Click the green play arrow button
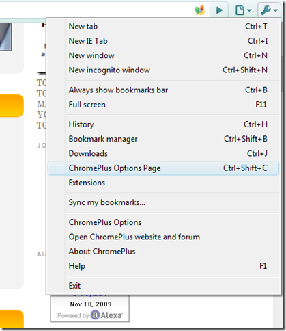This screenshot has height=331, width=286. click(x=219, y=10)
